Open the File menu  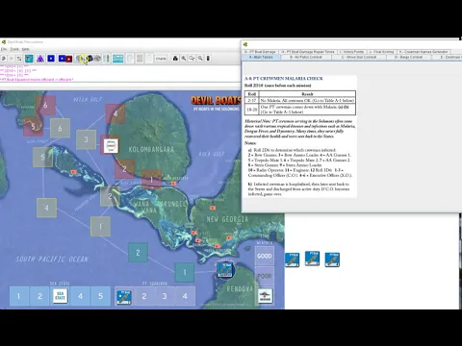(4, 49)
